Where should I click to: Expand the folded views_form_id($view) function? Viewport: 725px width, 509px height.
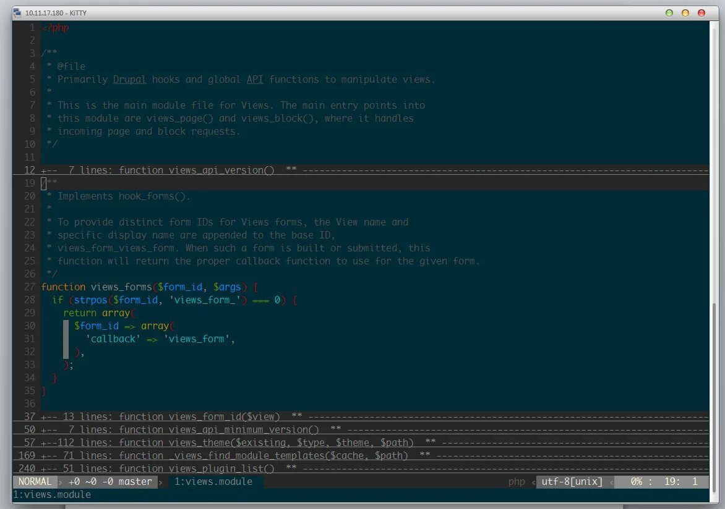(x=361, y=416)
